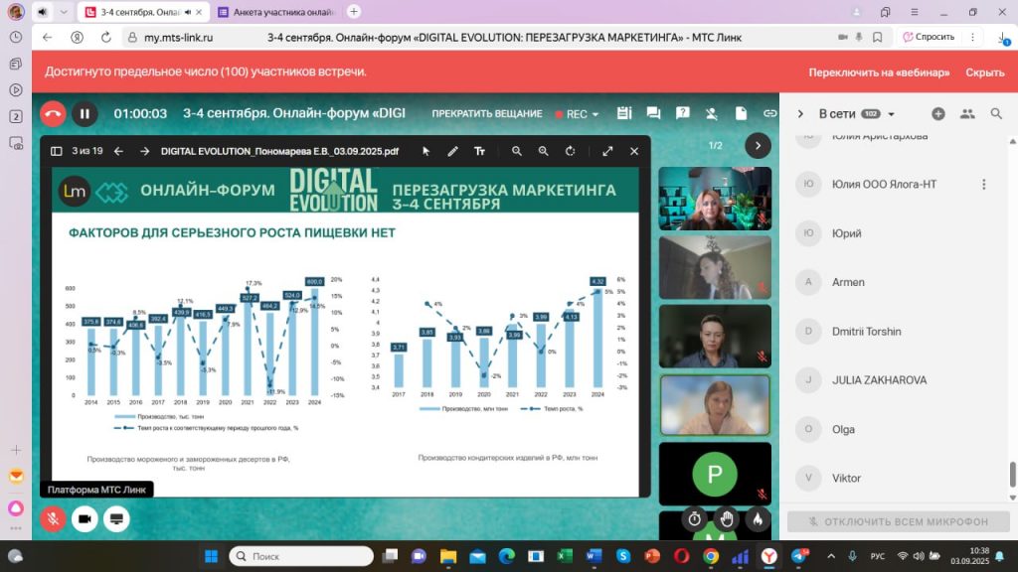Select the text annotation tool

coord(480,151)
